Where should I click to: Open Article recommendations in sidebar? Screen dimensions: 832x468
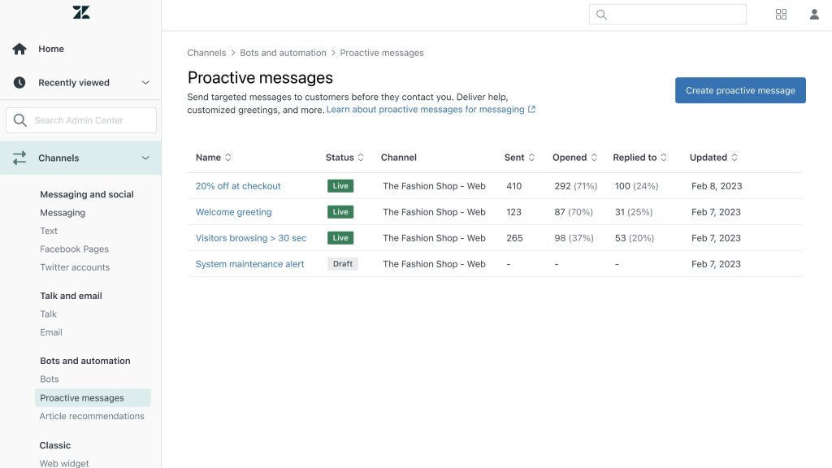click(92, 416)
